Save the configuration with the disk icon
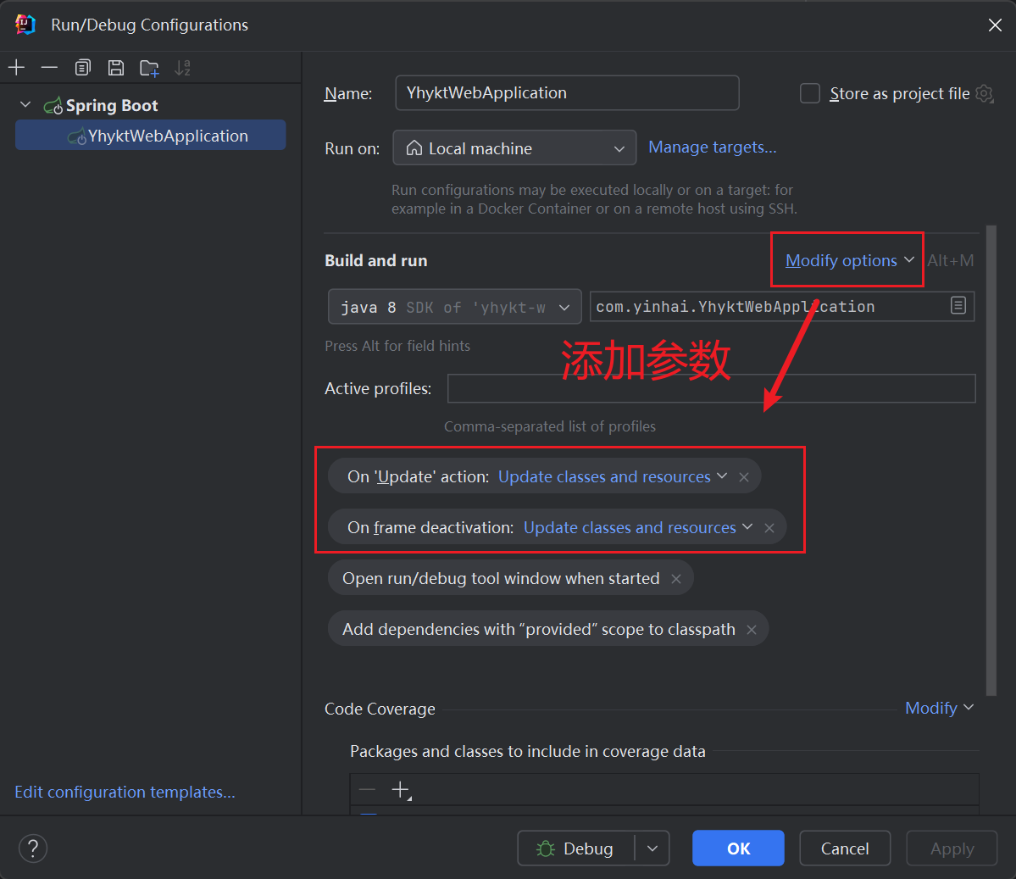 [x=116, y=68]
